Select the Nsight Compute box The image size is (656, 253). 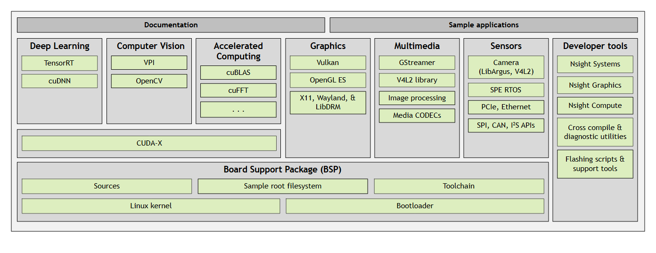point(595,106)
